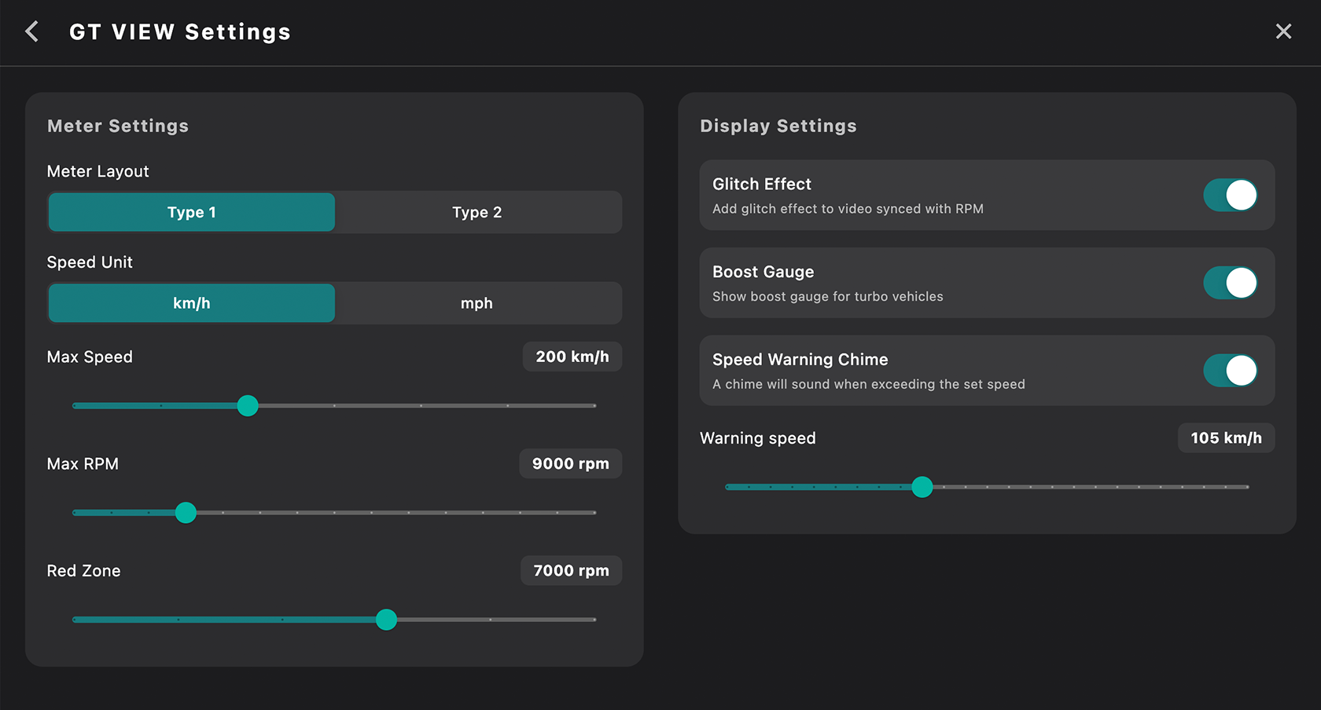Click the back arrow to return
This screenshot has height=710, width=1321.
(31, 31)
